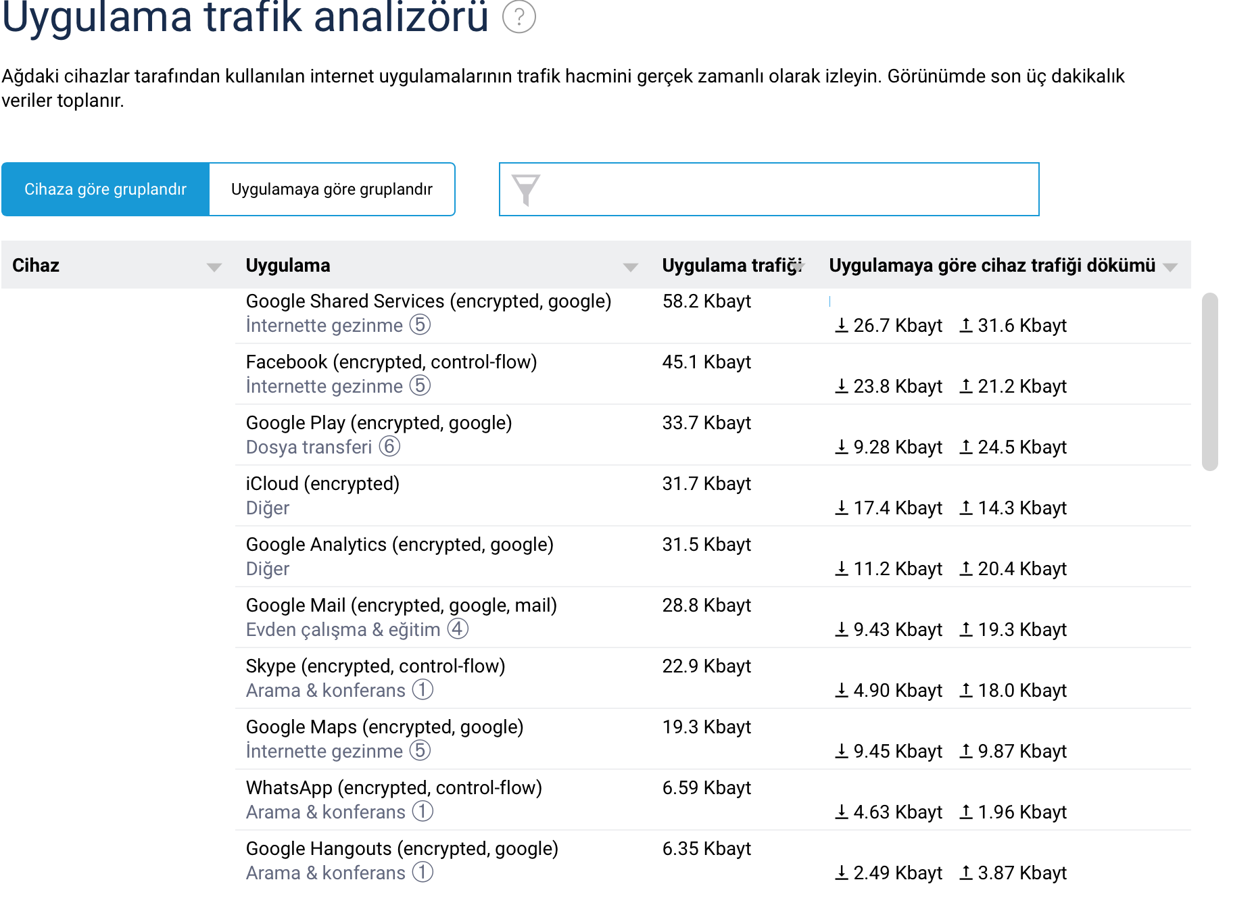This screenshot has height=907, width=1252.
Task: Select Google Play (encrypted, google) entry
Action: tap(379, 423)
